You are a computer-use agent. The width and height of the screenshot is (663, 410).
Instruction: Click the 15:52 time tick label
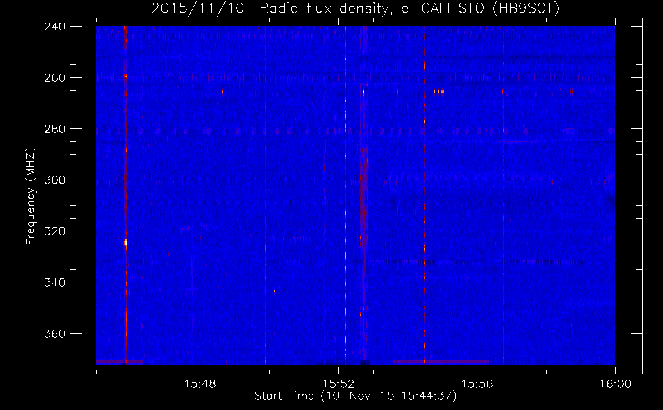pyautogui.click(x=339, y=384)
